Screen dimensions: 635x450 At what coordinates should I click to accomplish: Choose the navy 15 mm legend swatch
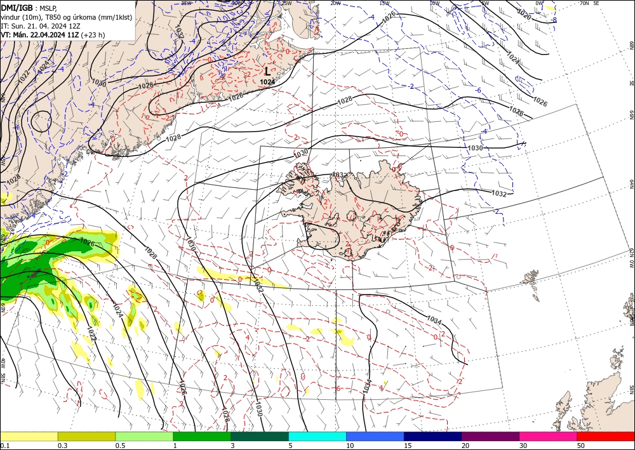tap(433, 436)
